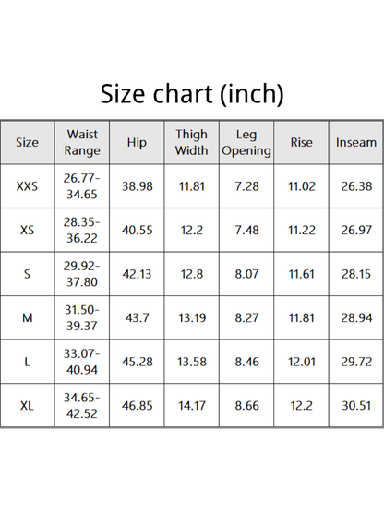
Task: Click the waist range 29.92-37.80 cell
Action: 82,274
